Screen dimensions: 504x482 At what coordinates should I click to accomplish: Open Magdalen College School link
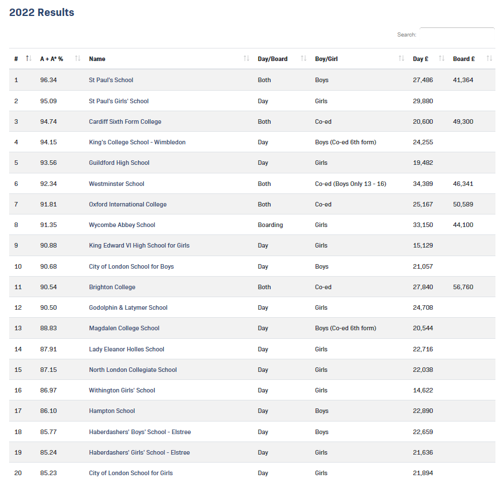pyautogui.click(x=124, y=329)
